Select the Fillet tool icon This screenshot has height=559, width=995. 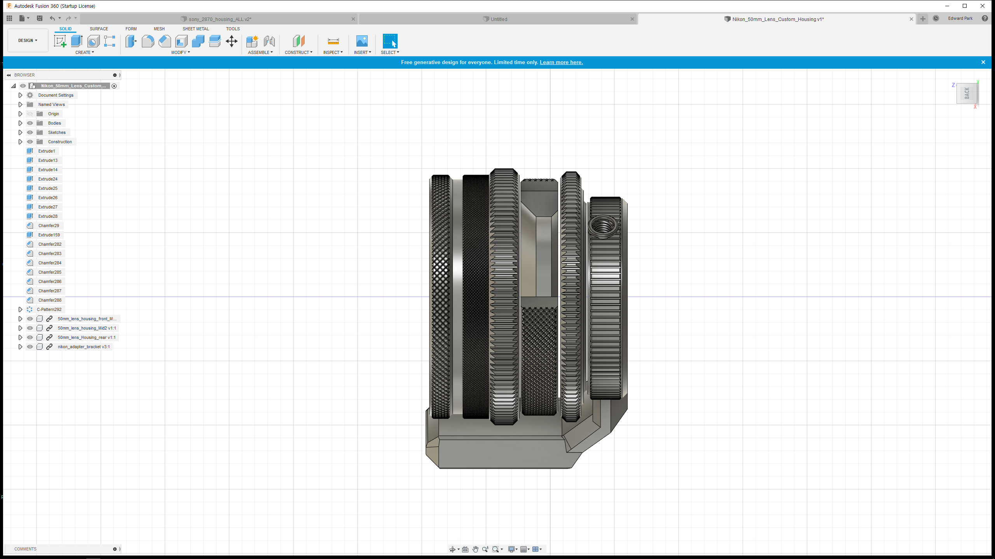(x=148, y=41)
